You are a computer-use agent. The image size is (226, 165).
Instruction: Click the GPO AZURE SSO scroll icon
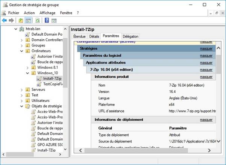click(33, 145)
